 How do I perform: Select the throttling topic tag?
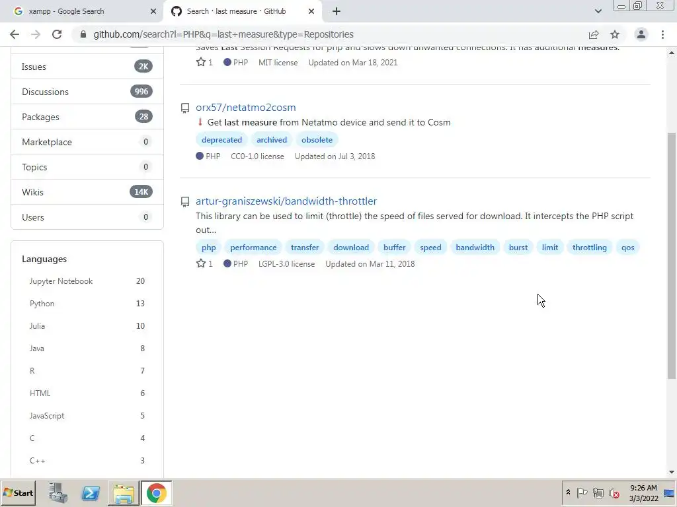[589, 248]
